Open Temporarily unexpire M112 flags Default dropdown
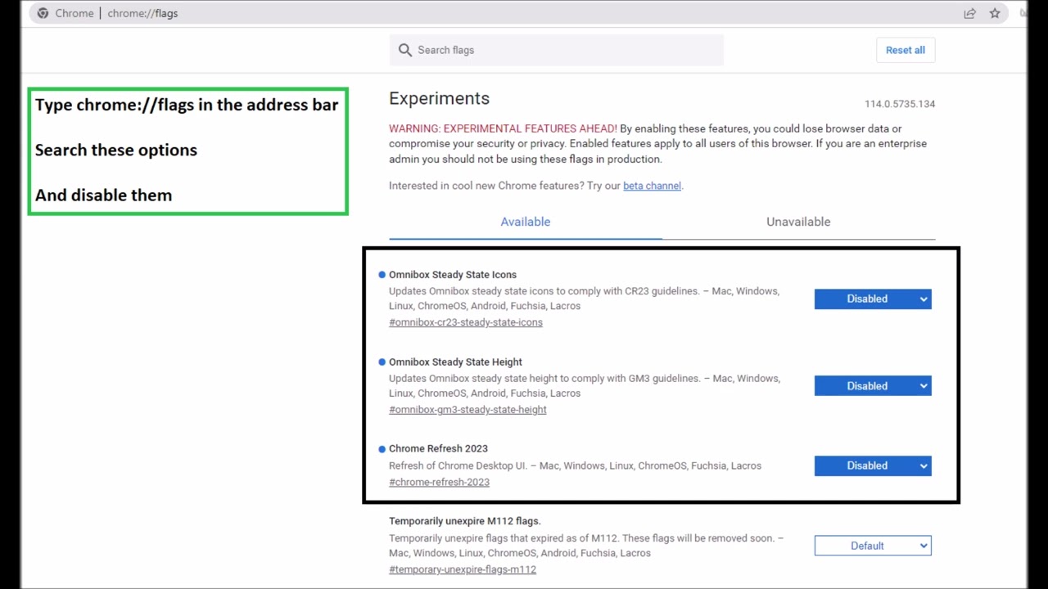The image size is (1048, 589). pyautogui.click(x=873, y=546)
